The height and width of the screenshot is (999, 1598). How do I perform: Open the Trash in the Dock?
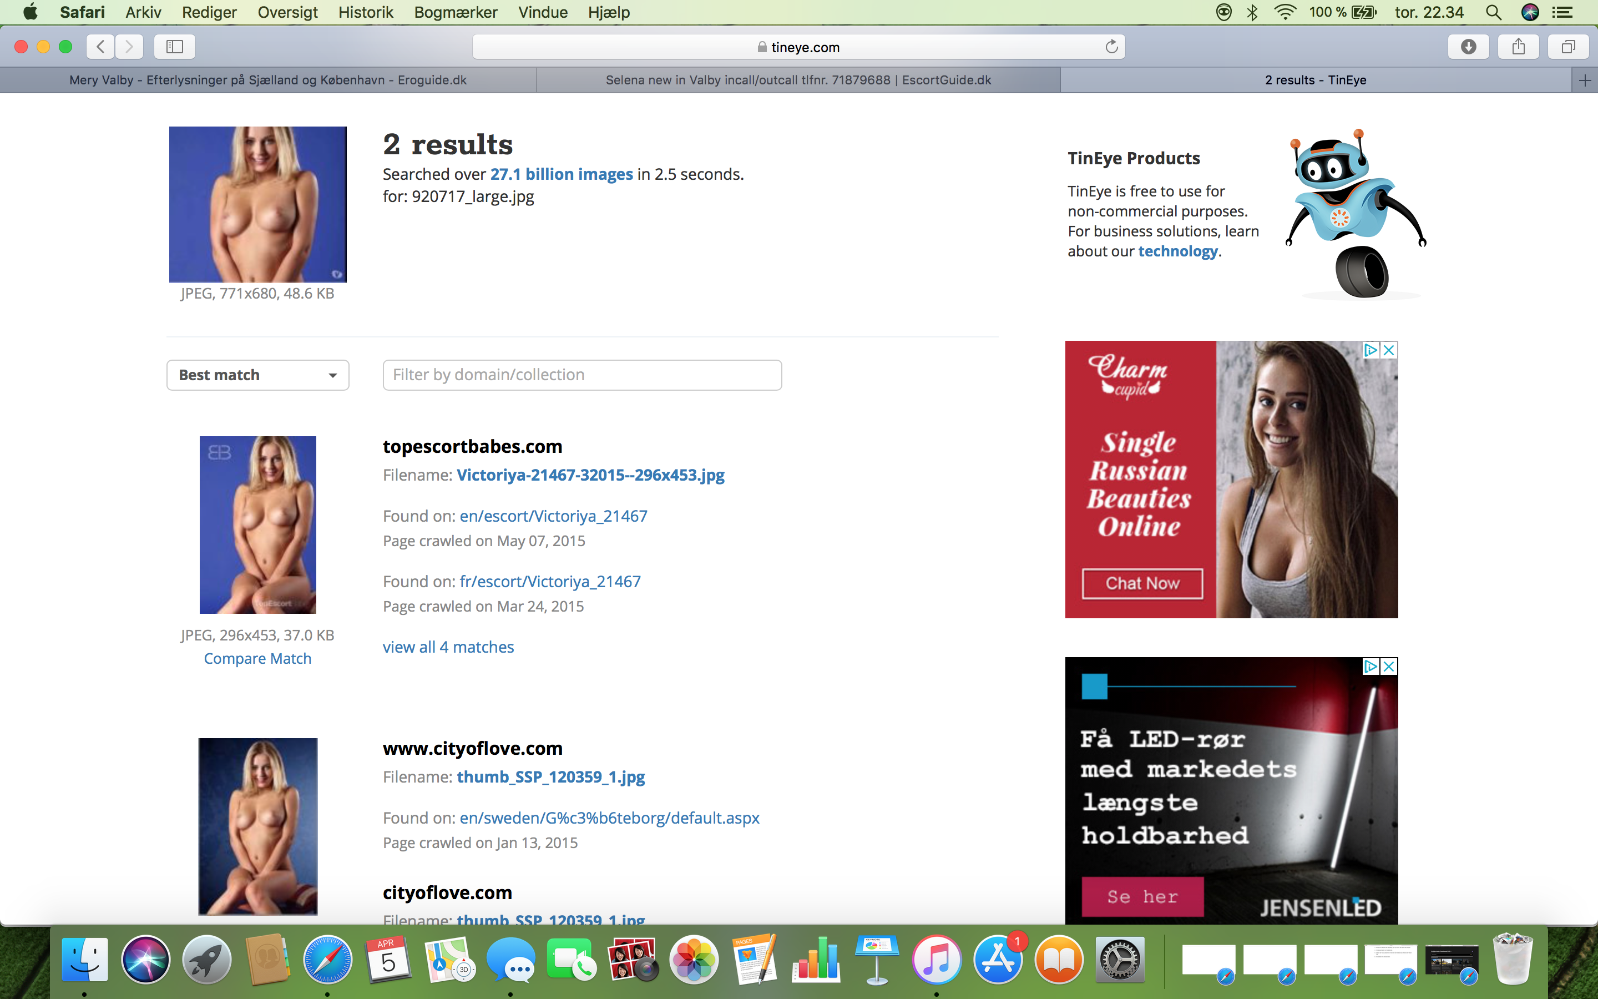(1513, 960)
